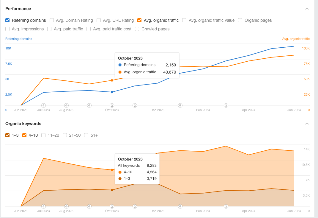The width and height of the screenshot is (318, 218).
Task: Click the '2' marker near Nov 2023 in Organic keywords chart
Action: 135,206
